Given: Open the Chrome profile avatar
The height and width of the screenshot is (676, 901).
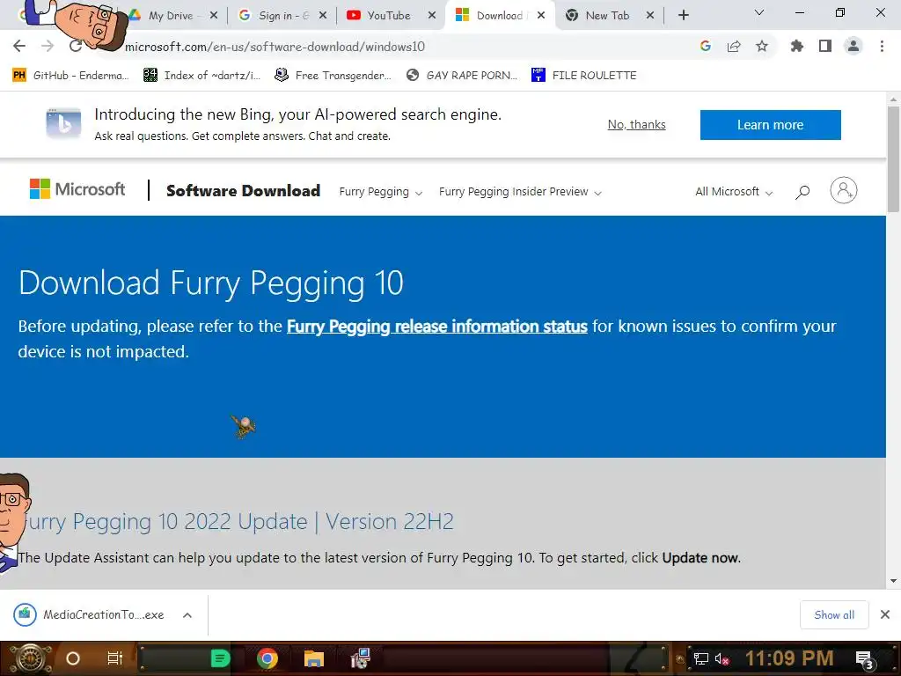Looking at the screenshot, I should point(853,46).
